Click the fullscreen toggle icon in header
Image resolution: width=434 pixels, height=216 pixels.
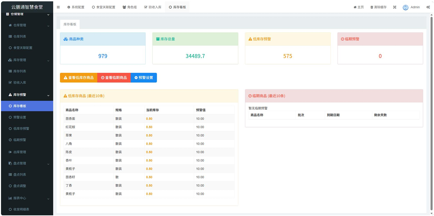[x=395, y=7]
